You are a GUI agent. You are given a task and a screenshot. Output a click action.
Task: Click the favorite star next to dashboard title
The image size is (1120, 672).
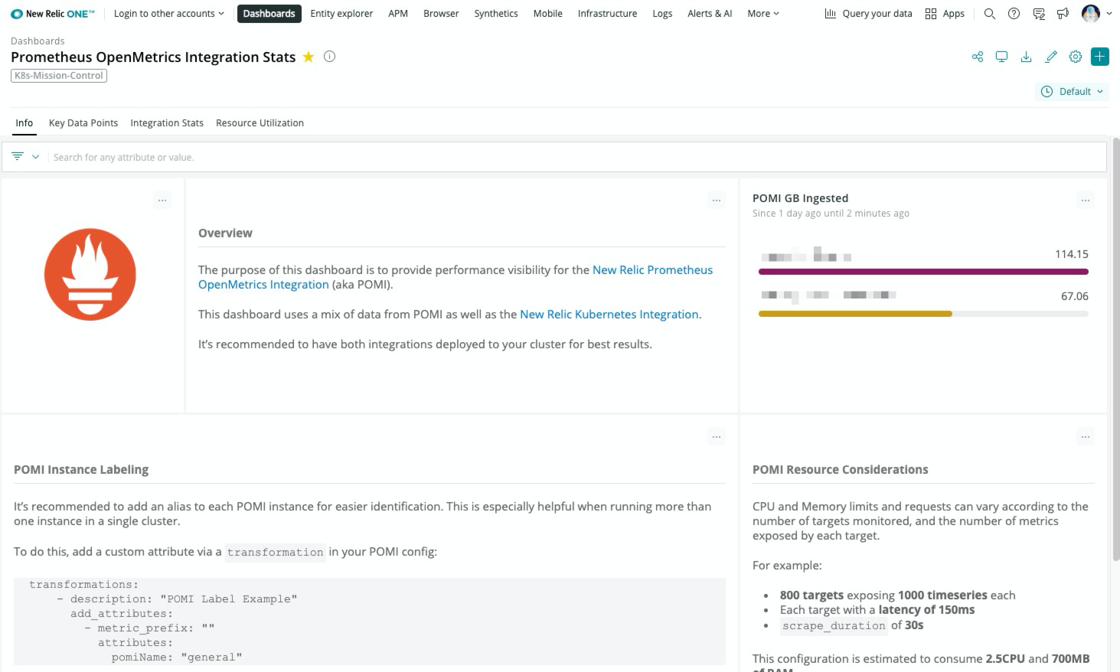pos(309,57)
